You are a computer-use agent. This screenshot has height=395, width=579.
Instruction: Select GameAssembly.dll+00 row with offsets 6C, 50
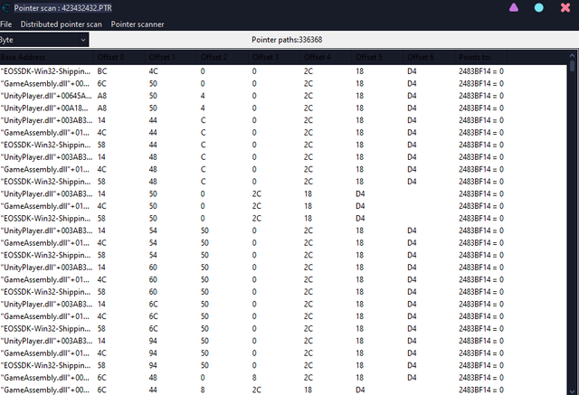tap(283, 84)
